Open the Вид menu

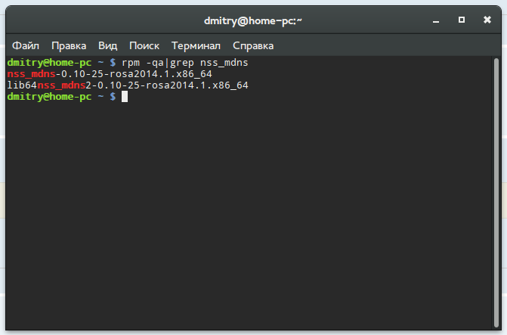(x=107, y=45)
